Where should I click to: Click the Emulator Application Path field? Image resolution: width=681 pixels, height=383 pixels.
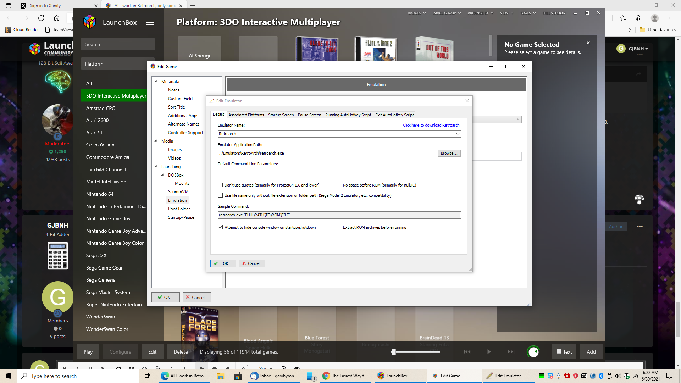click(x=327, y=153)
